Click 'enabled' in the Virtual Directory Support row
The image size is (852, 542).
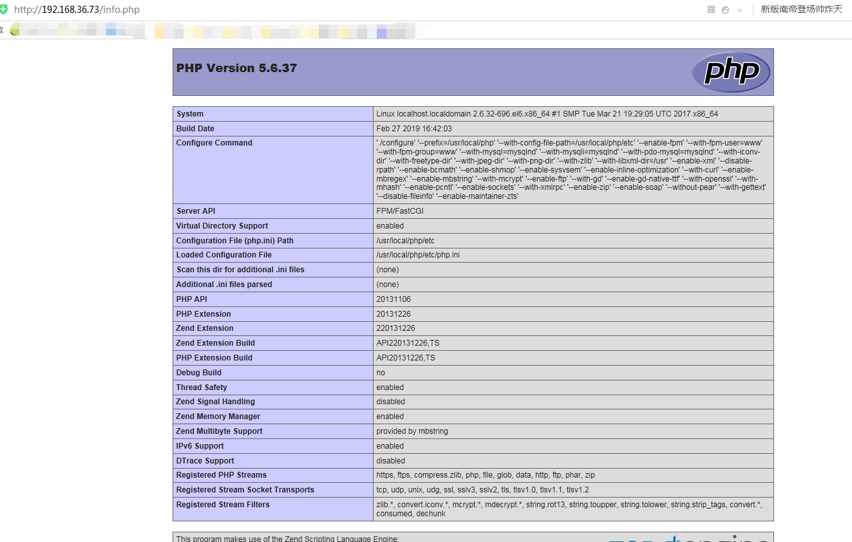coord(390,226)
